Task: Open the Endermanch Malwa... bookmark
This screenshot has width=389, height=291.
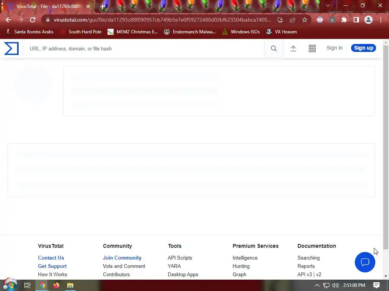Action: click(x=190, y=32)
